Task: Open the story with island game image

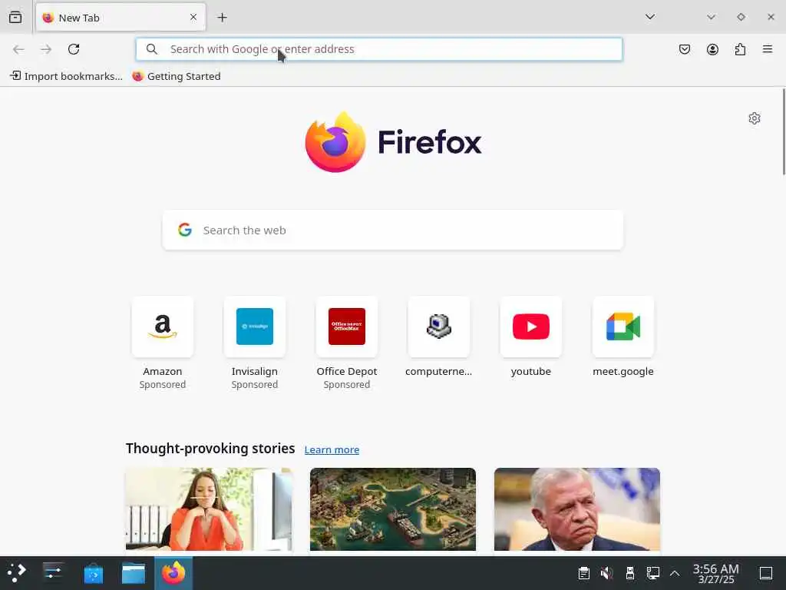Action: (393, 509)
